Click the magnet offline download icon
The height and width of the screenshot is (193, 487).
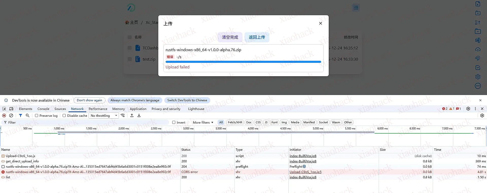tap(478, 58)
